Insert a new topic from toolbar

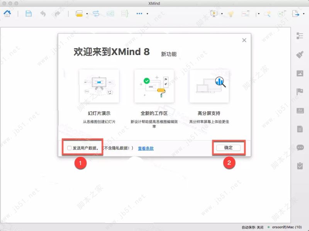79,13
